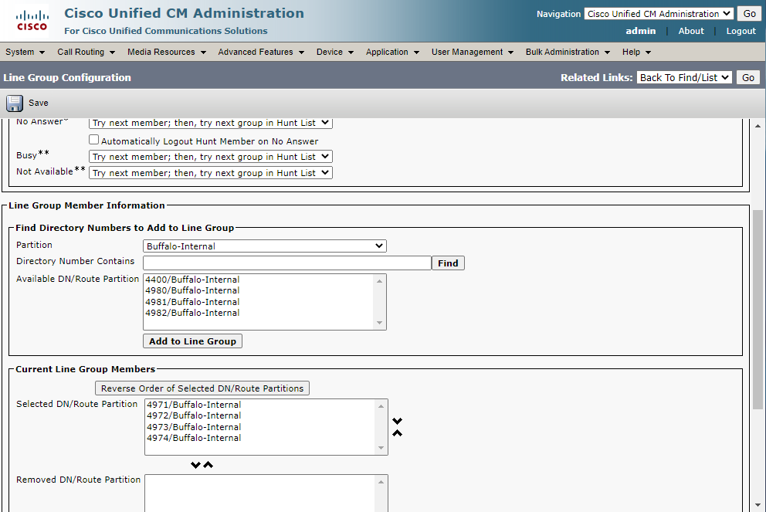The width and height of the screenshot is (766, 512).
Task: Click the Cisco logo
Action: [32, 21]
